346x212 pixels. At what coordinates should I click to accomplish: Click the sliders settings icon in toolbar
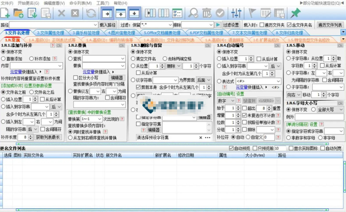click(x=236, y=13)
